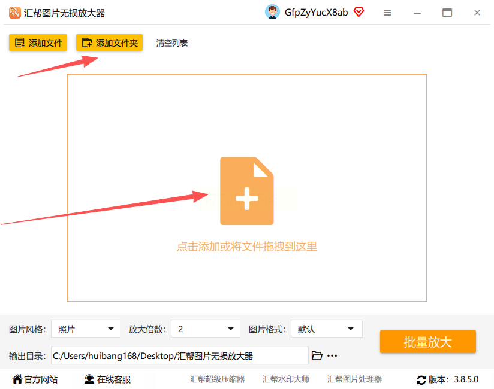Click the orange add-file plus icon
Viewport: 494px width, 389px height.
(246, 191)
